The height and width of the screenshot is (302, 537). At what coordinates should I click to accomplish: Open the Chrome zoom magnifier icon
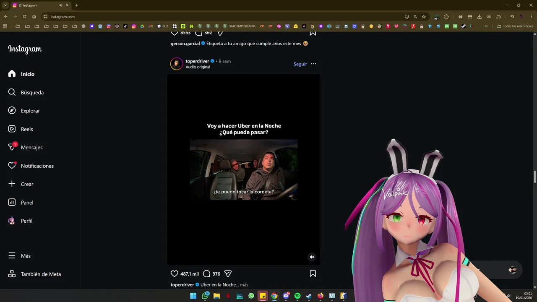pos(415,17)
